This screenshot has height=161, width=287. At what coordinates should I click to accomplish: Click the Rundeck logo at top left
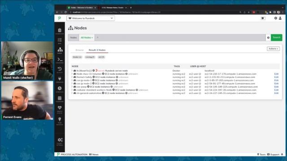point(60,18)
